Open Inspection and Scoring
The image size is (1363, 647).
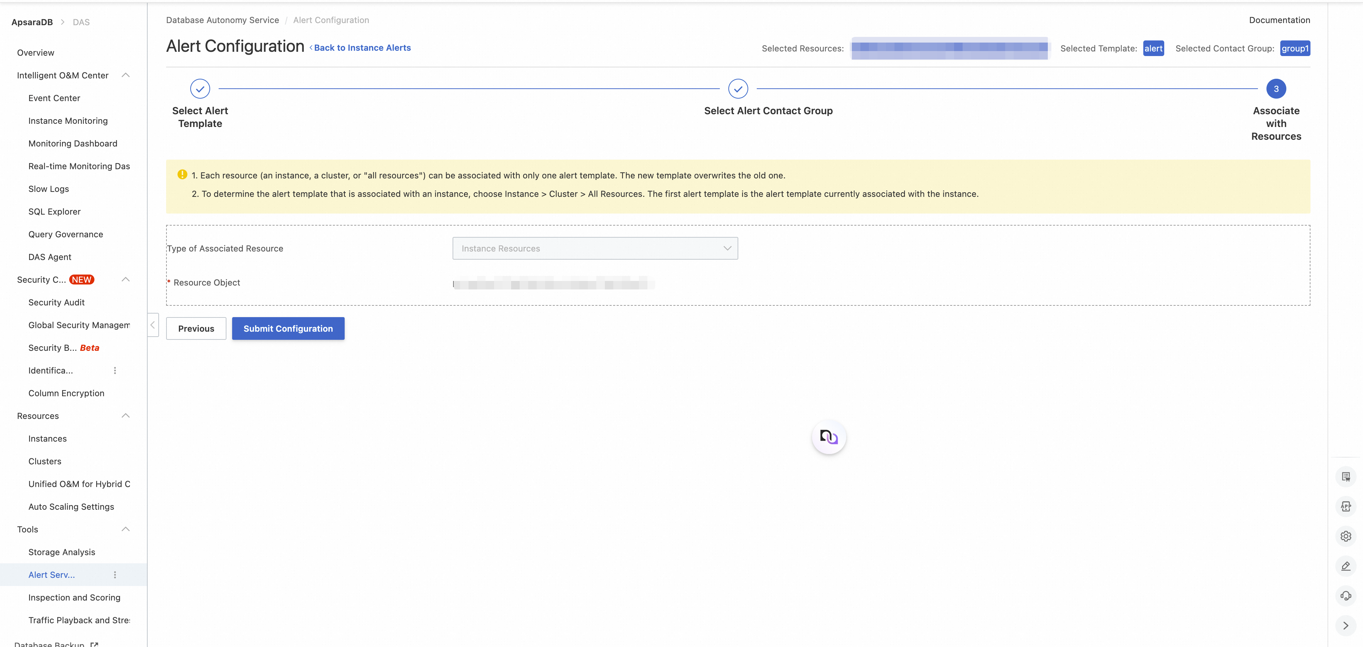pos(74,597)
